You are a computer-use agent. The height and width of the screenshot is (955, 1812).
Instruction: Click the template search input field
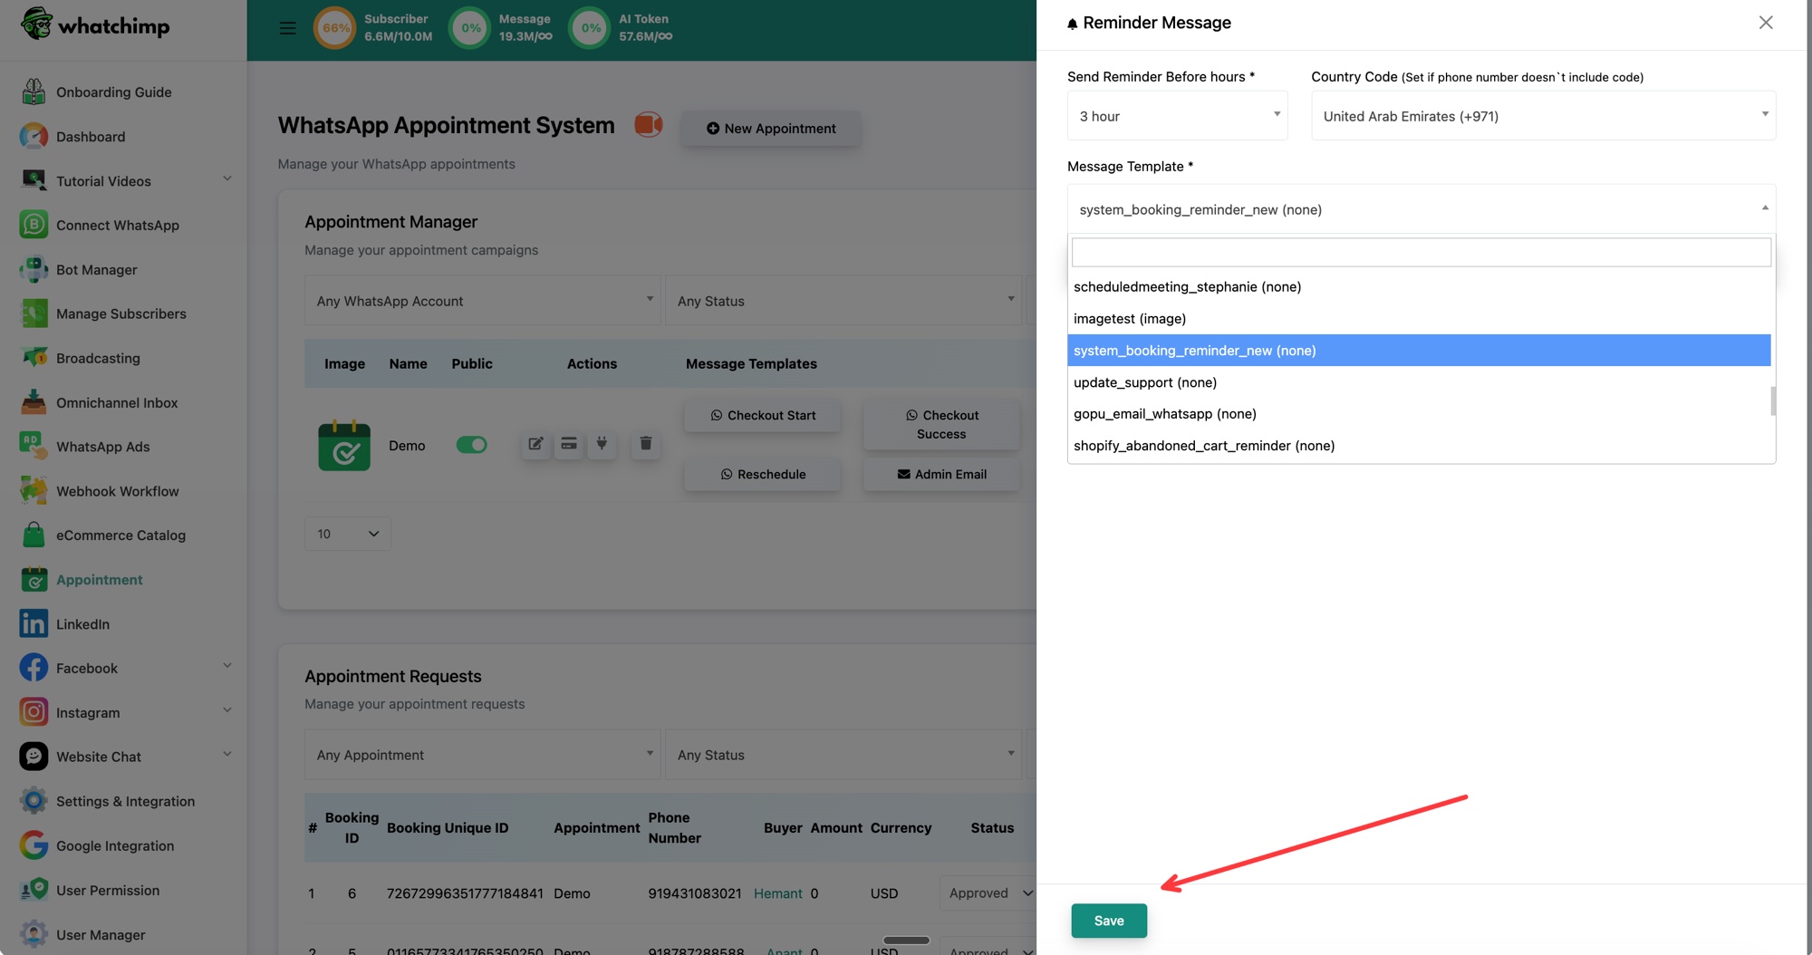1421,252
